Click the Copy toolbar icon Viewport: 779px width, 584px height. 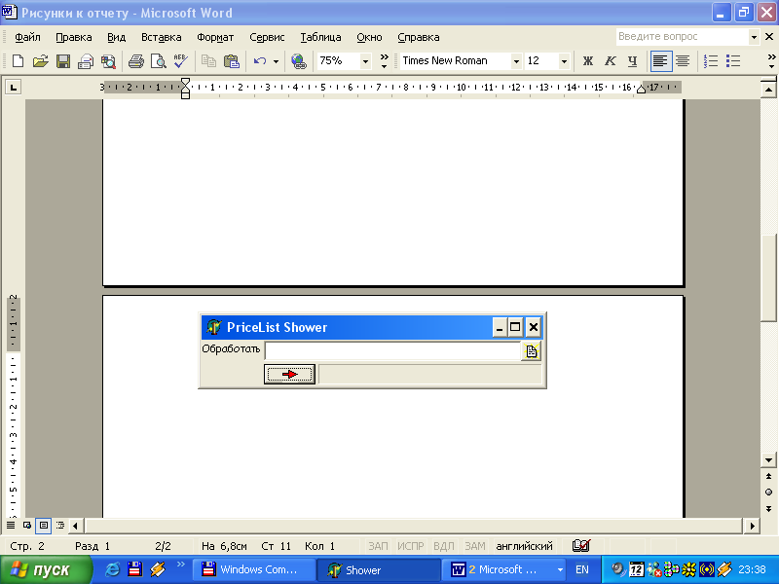[x=208, y=61]
